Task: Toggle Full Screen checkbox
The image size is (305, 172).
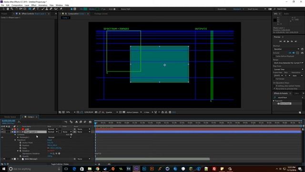Action: (274, 79)
